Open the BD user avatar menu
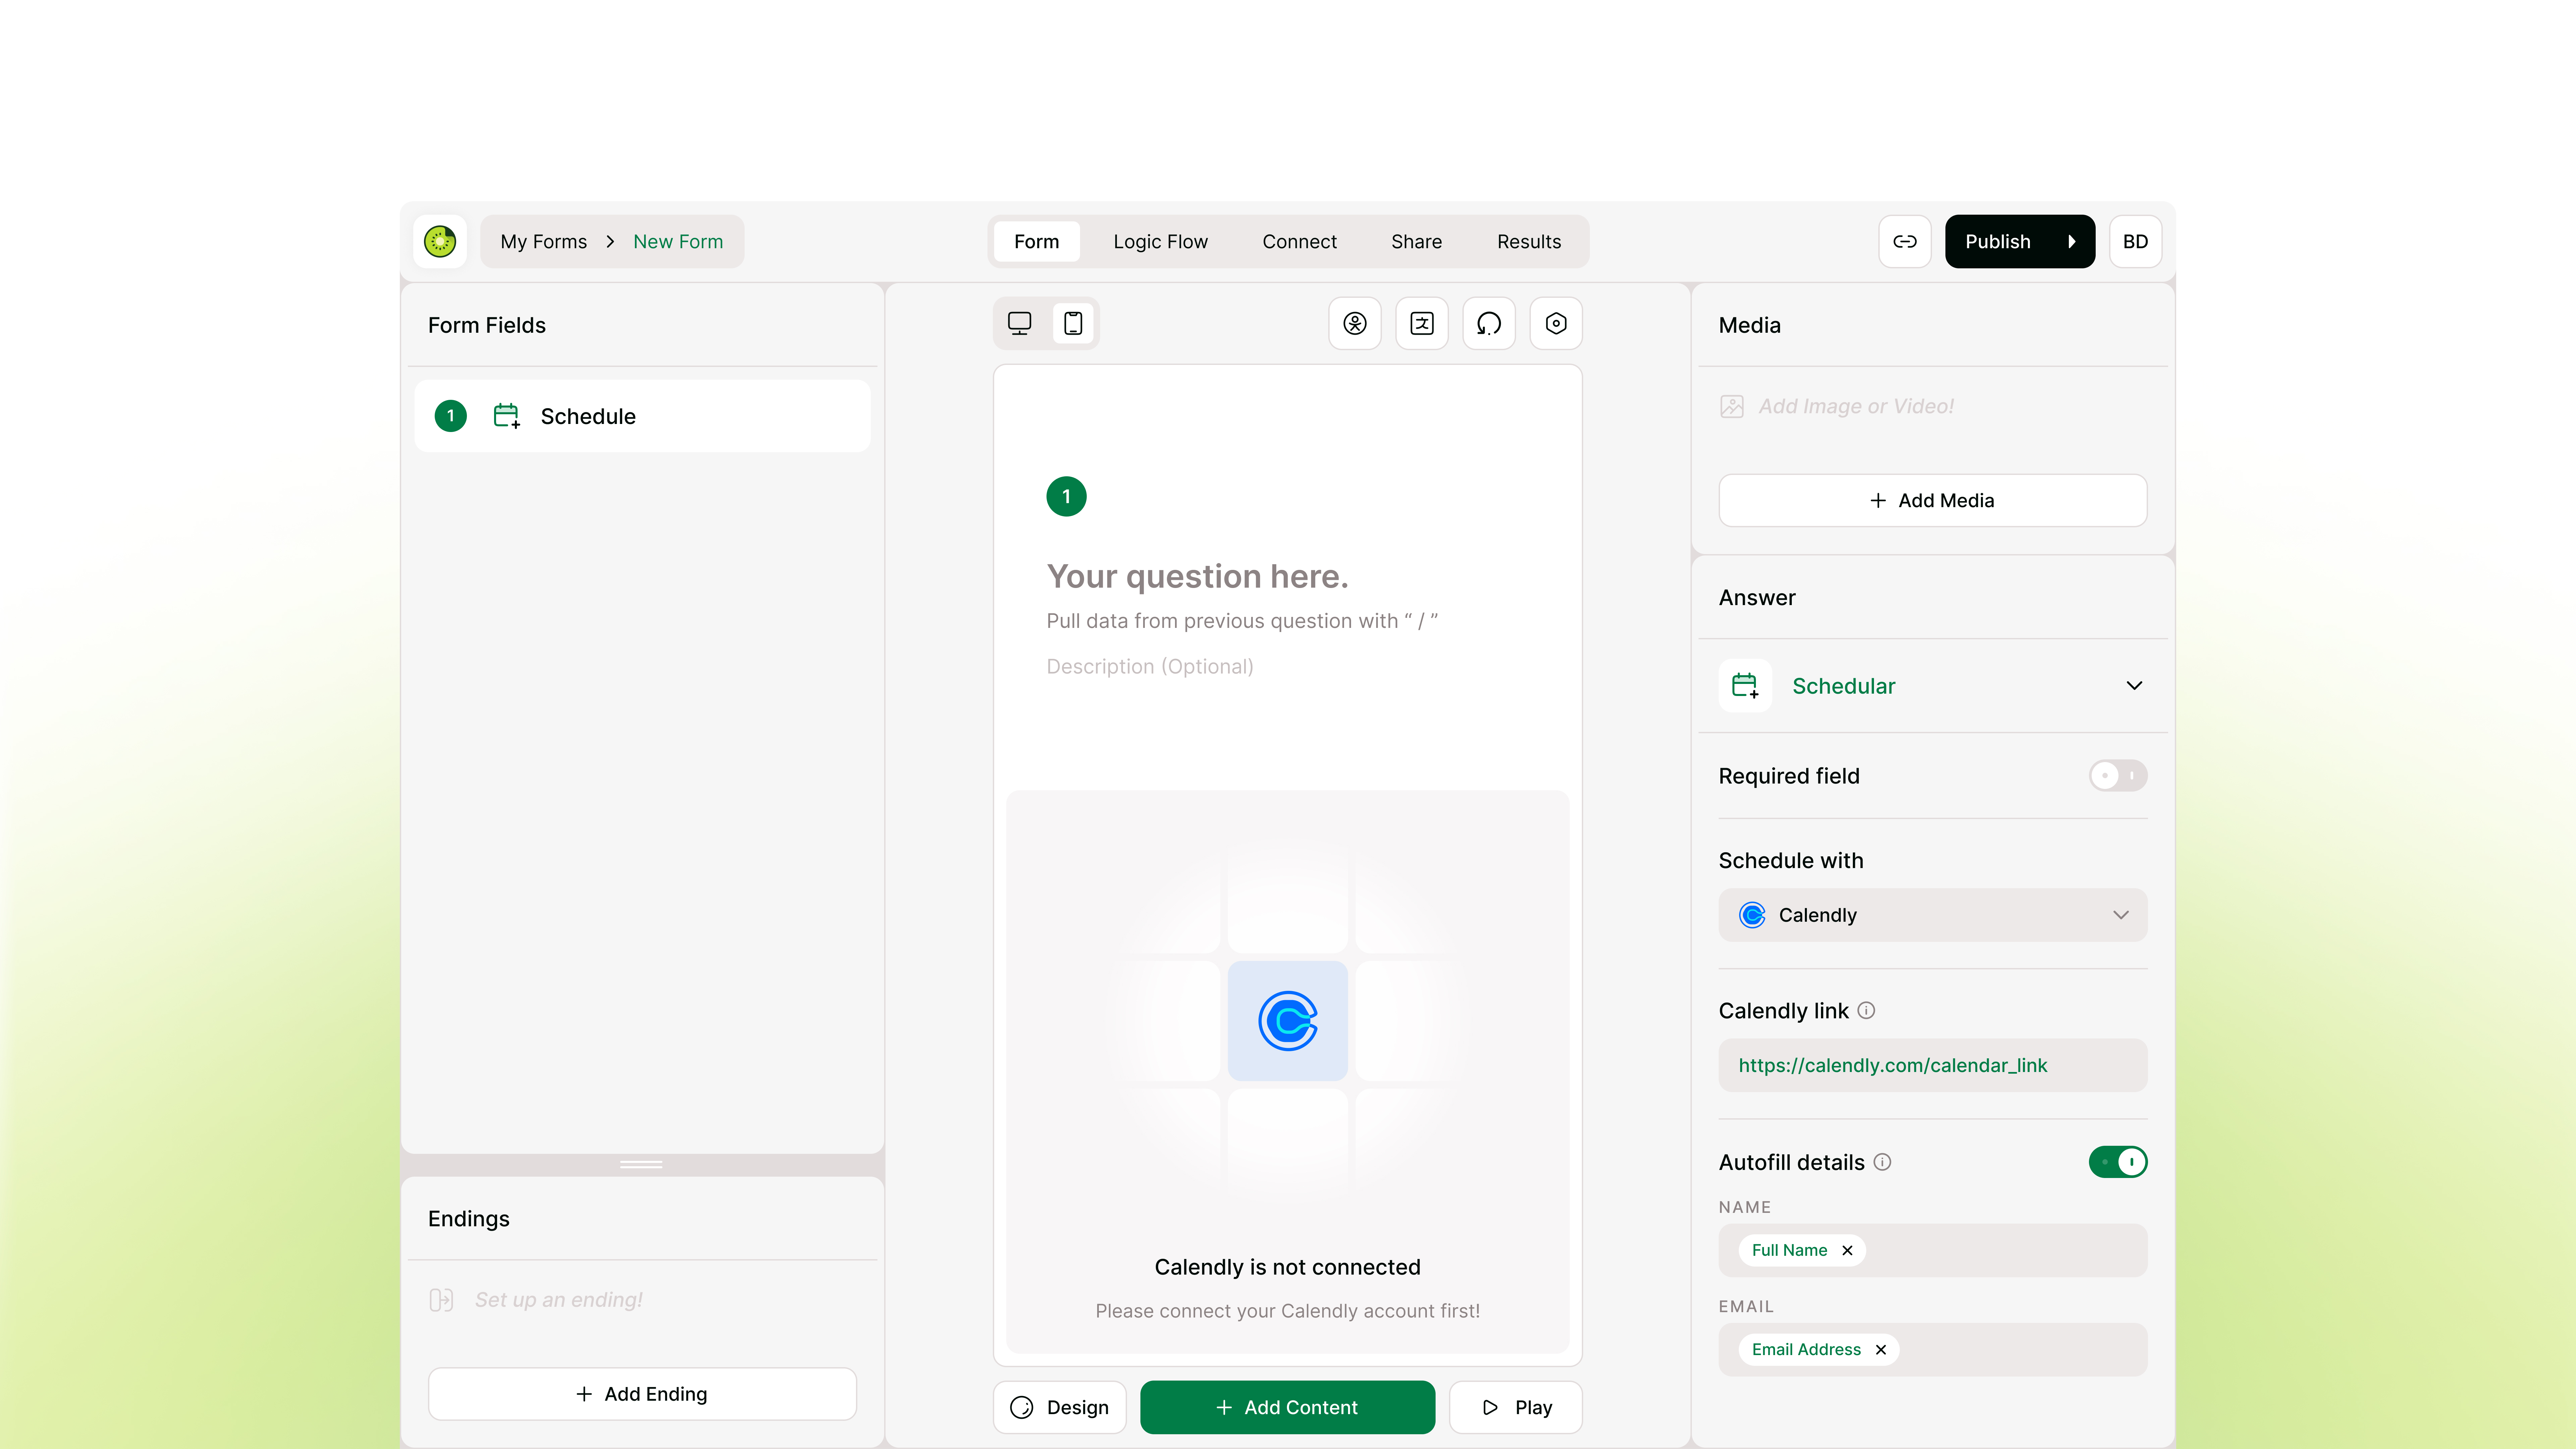This screenshot has height=1449, width=2576. point(2135,241)
